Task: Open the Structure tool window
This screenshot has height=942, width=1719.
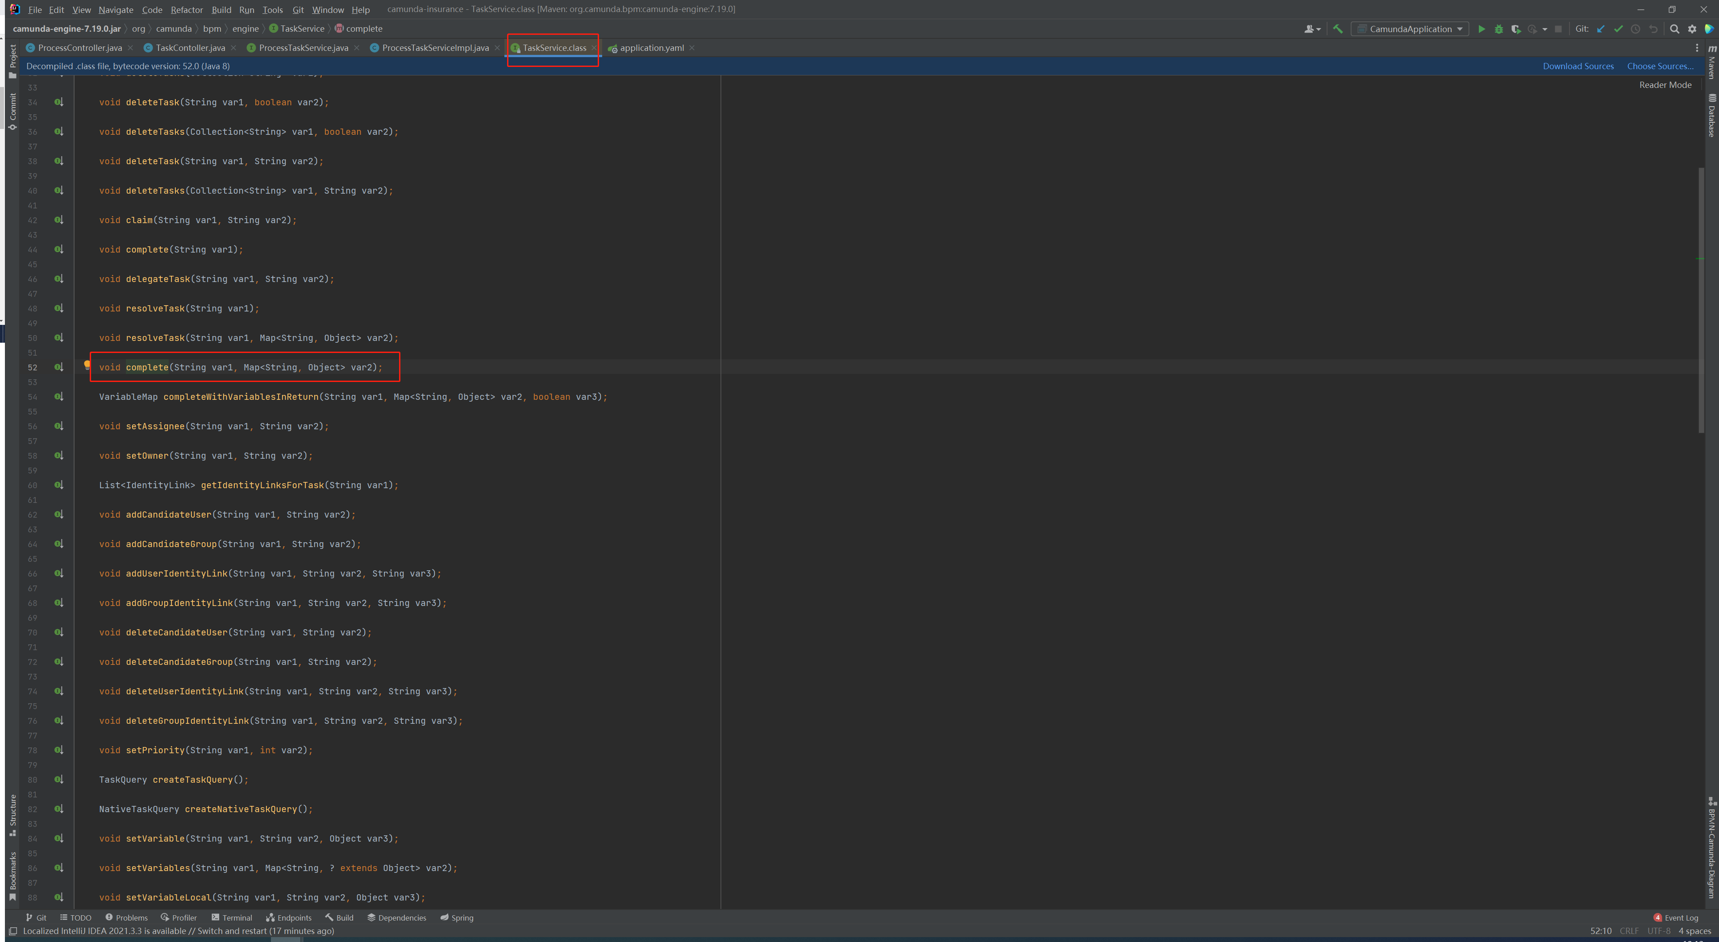Action: tap(12, 815)
